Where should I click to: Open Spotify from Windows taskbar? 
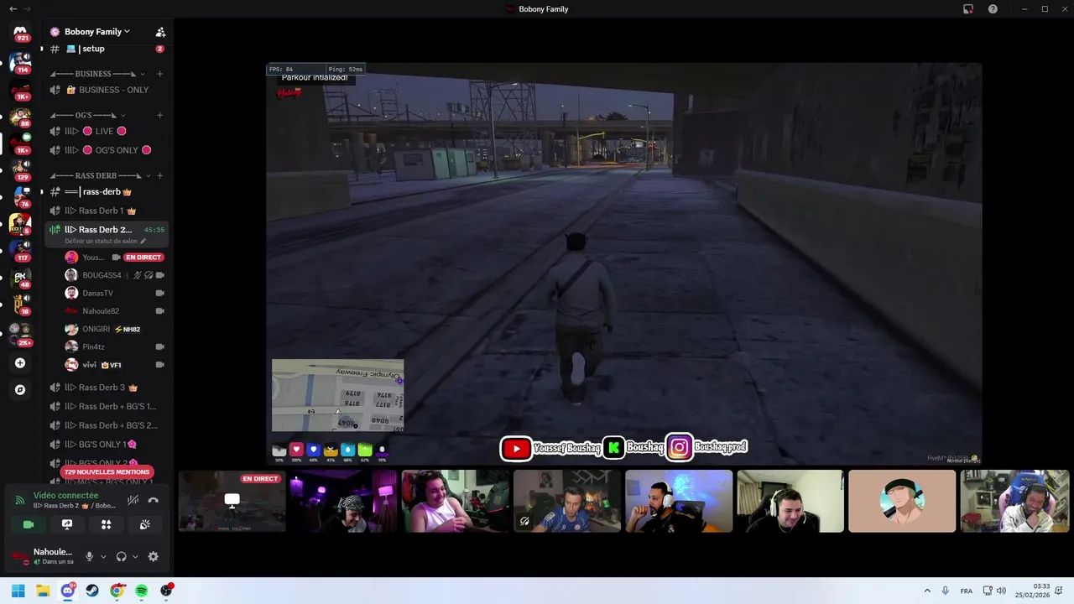click(142, 591)
